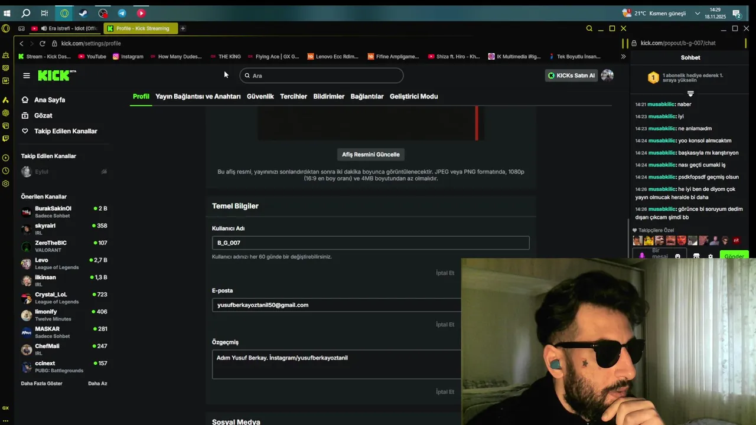This screenshot has width=756, height=425.
Task: Open a new browser tab
Action: [183, 28]
